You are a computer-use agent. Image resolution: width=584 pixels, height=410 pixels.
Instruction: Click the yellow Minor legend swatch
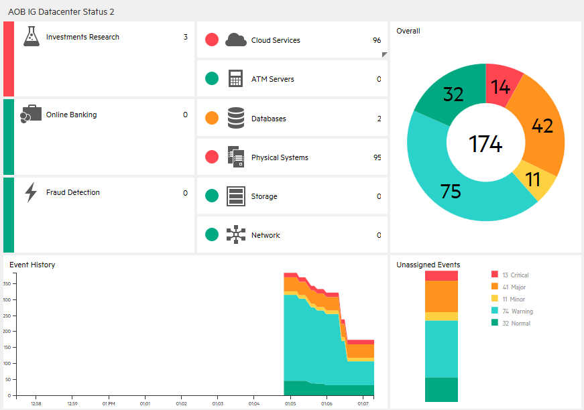495,298
